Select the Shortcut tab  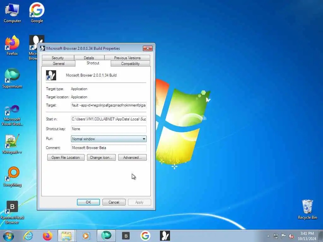click(93, 63)
